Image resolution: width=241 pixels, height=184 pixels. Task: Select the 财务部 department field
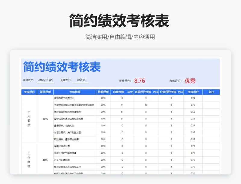click(81, 80)
